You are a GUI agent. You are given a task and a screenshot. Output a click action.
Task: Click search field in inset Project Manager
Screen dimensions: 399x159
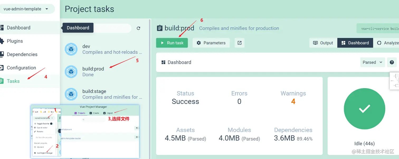click(x=94, y=120)
